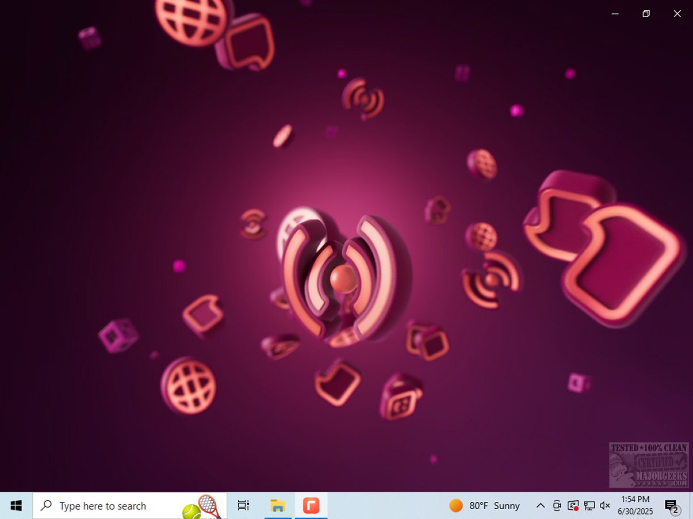
Task: Restore down the window size
Action: pos(646,14)
